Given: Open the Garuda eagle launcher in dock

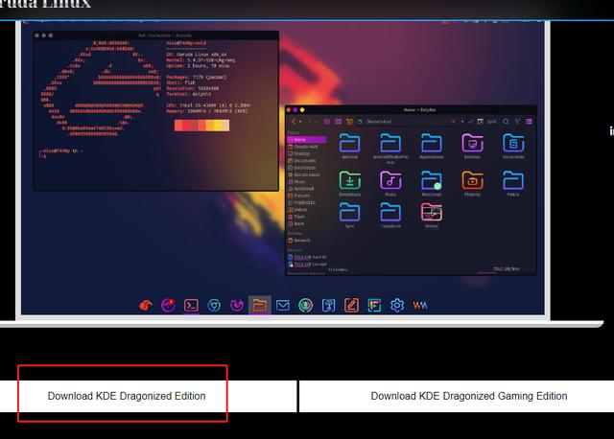Looking at the screenshot, I should click(x=146, y=305).
